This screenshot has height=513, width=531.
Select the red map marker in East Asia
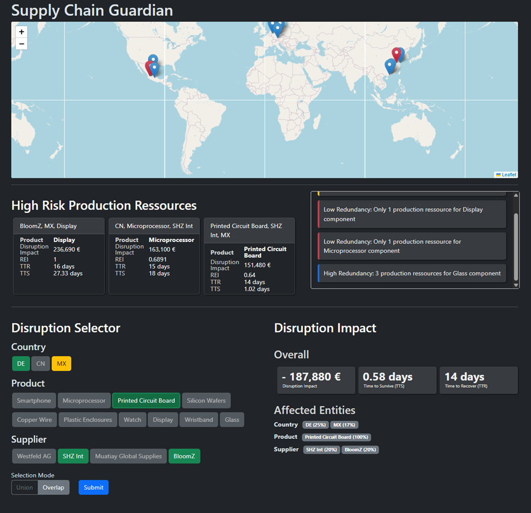[x=397, y=54]
